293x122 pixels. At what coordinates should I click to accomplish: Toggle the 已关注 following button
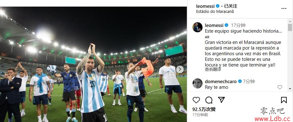231,6
